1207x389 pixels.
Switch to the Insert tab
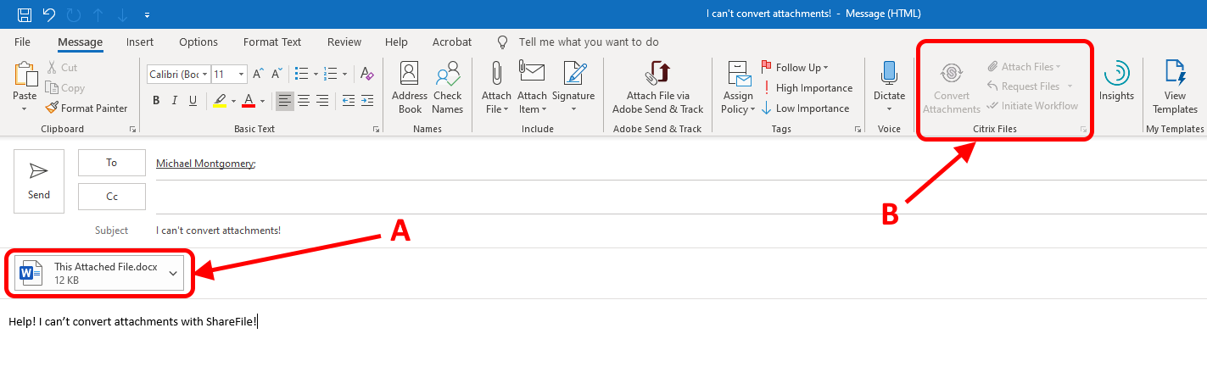pos(140,42)
